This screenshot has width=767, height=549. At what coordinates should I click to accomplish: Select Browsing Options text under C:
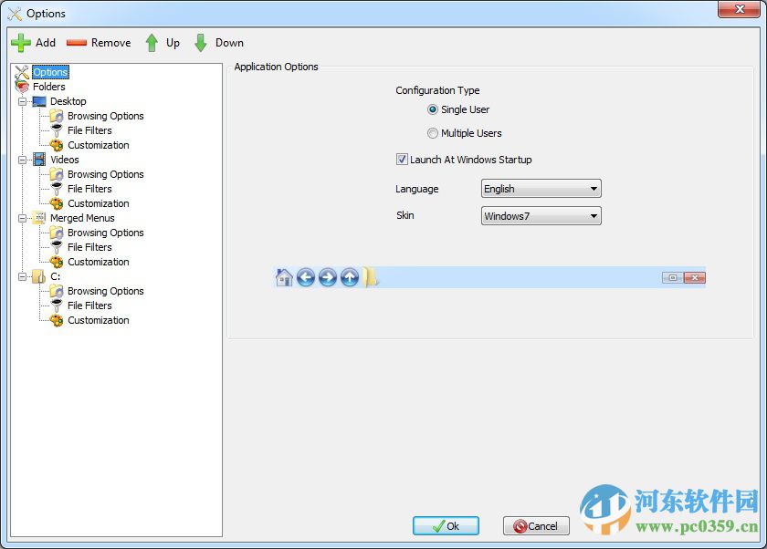[106, 291]
